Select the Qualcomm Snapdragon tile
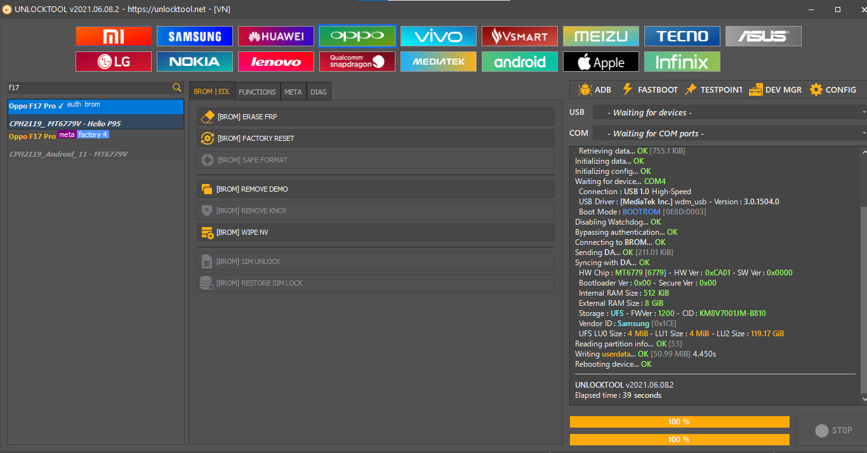The image size is (867, 453). tap(357, 62)
